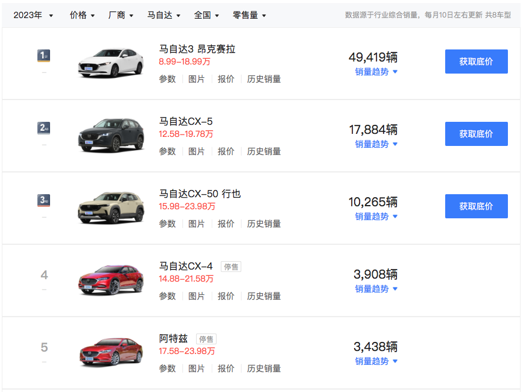Image resolution: width=523 pixels, height=392 pixels.
Task: Open 历史销量 link for Mazda3 Axela
Action: (264, 79)
